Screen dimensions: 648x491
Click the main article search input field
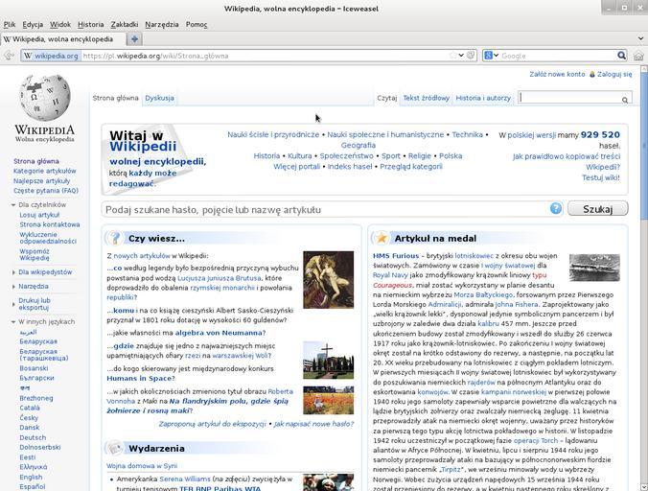click(x=326, y=209)
